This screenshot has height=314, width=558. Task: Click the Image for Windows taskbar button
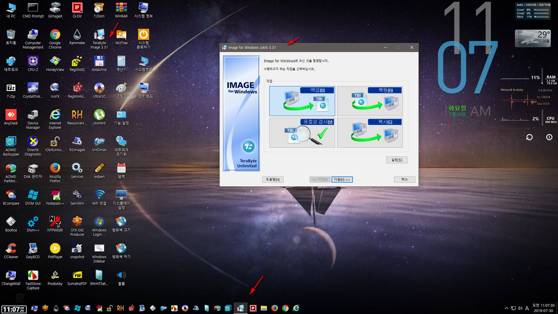(240, 308)
